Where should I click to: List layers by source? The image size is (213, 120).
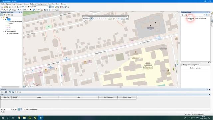point(4,15)
